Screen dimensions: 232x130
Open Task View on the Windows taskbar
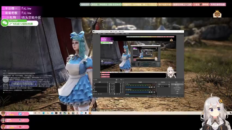pyautogui.click(x=39, y=113)
